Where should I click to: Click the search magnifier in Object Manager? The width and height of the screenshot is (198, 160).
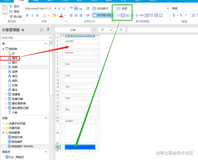pyautogui.click(x=51, y=38)
